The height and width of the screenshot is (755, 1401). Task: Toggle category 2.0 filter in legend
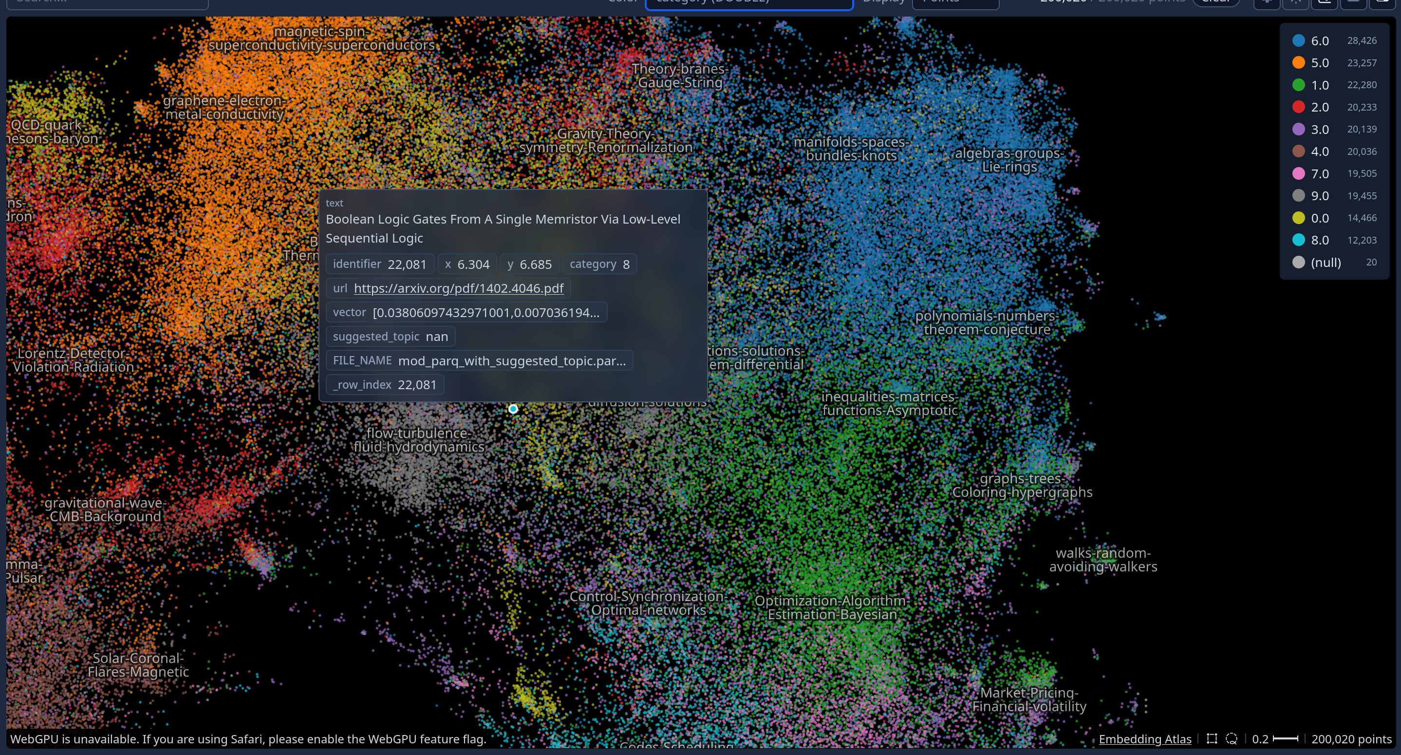[1319, 107]
